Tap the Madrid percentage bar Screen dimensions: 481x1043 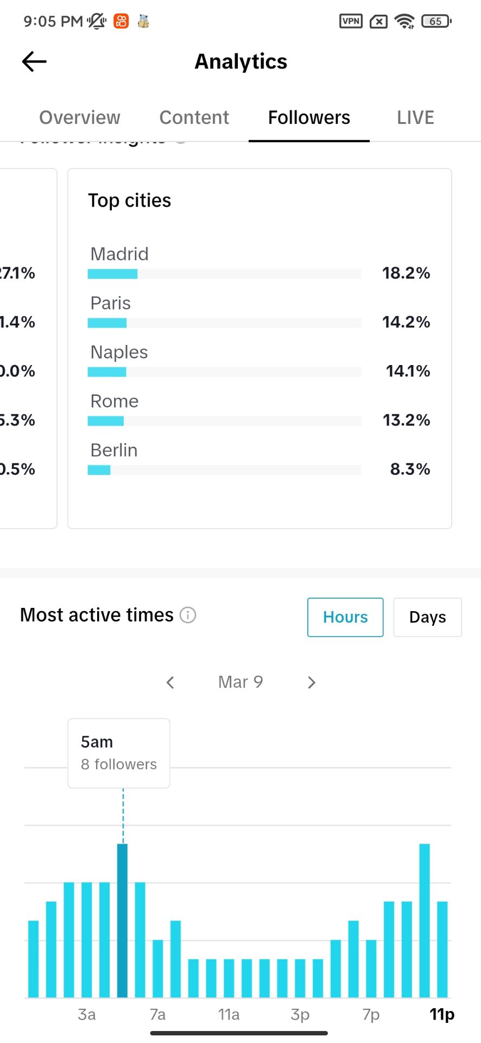tap(224, 274)
